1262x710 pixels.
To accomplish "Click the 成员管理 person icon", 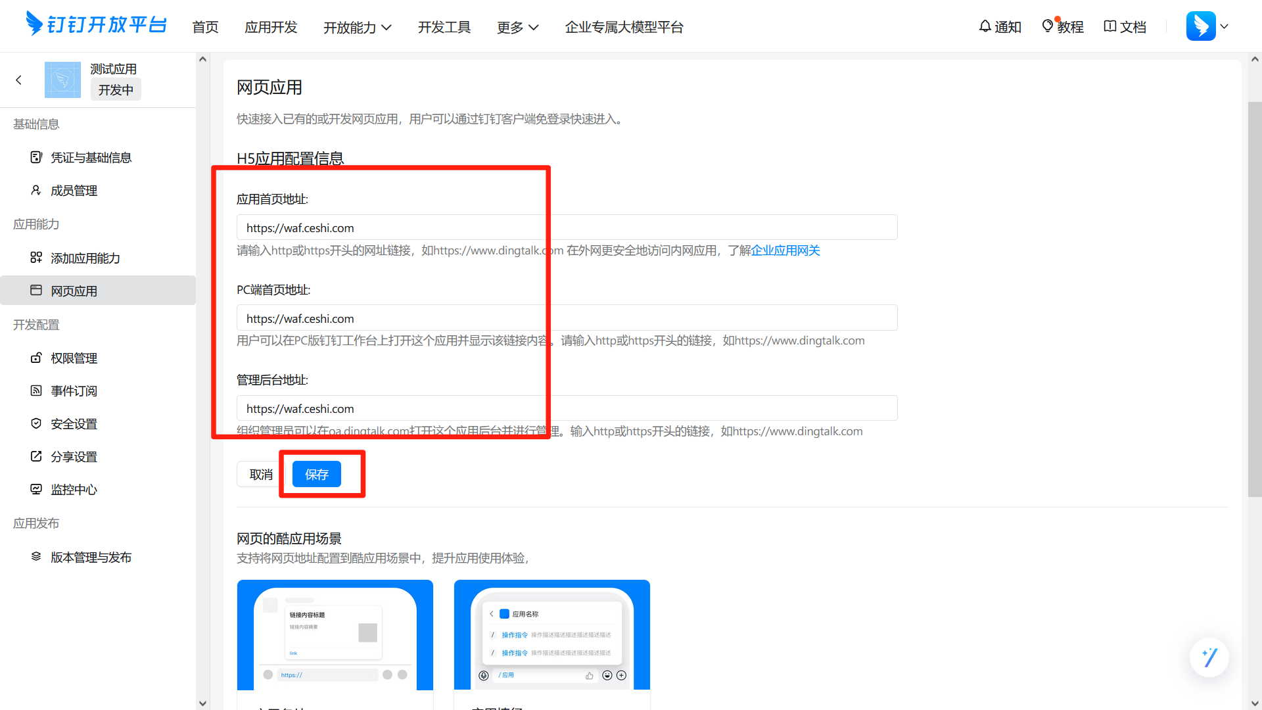I will tap(36, 190).
